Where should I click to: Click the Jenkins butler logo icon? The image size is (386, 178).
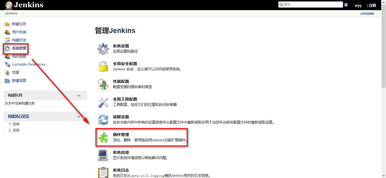click(8, 5)
